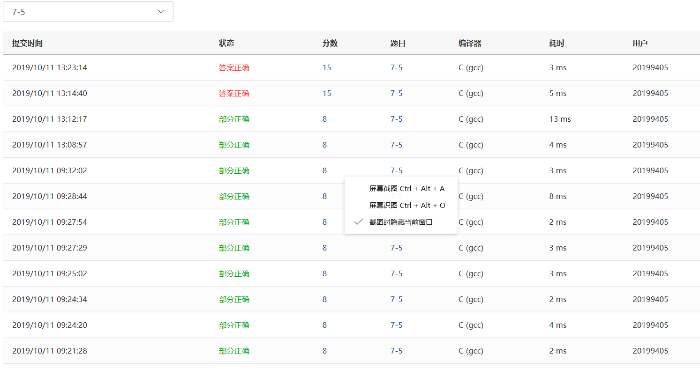Select the timestamp 2019/10/11 13:08:57
700x369 pixels.
point(50,145)
